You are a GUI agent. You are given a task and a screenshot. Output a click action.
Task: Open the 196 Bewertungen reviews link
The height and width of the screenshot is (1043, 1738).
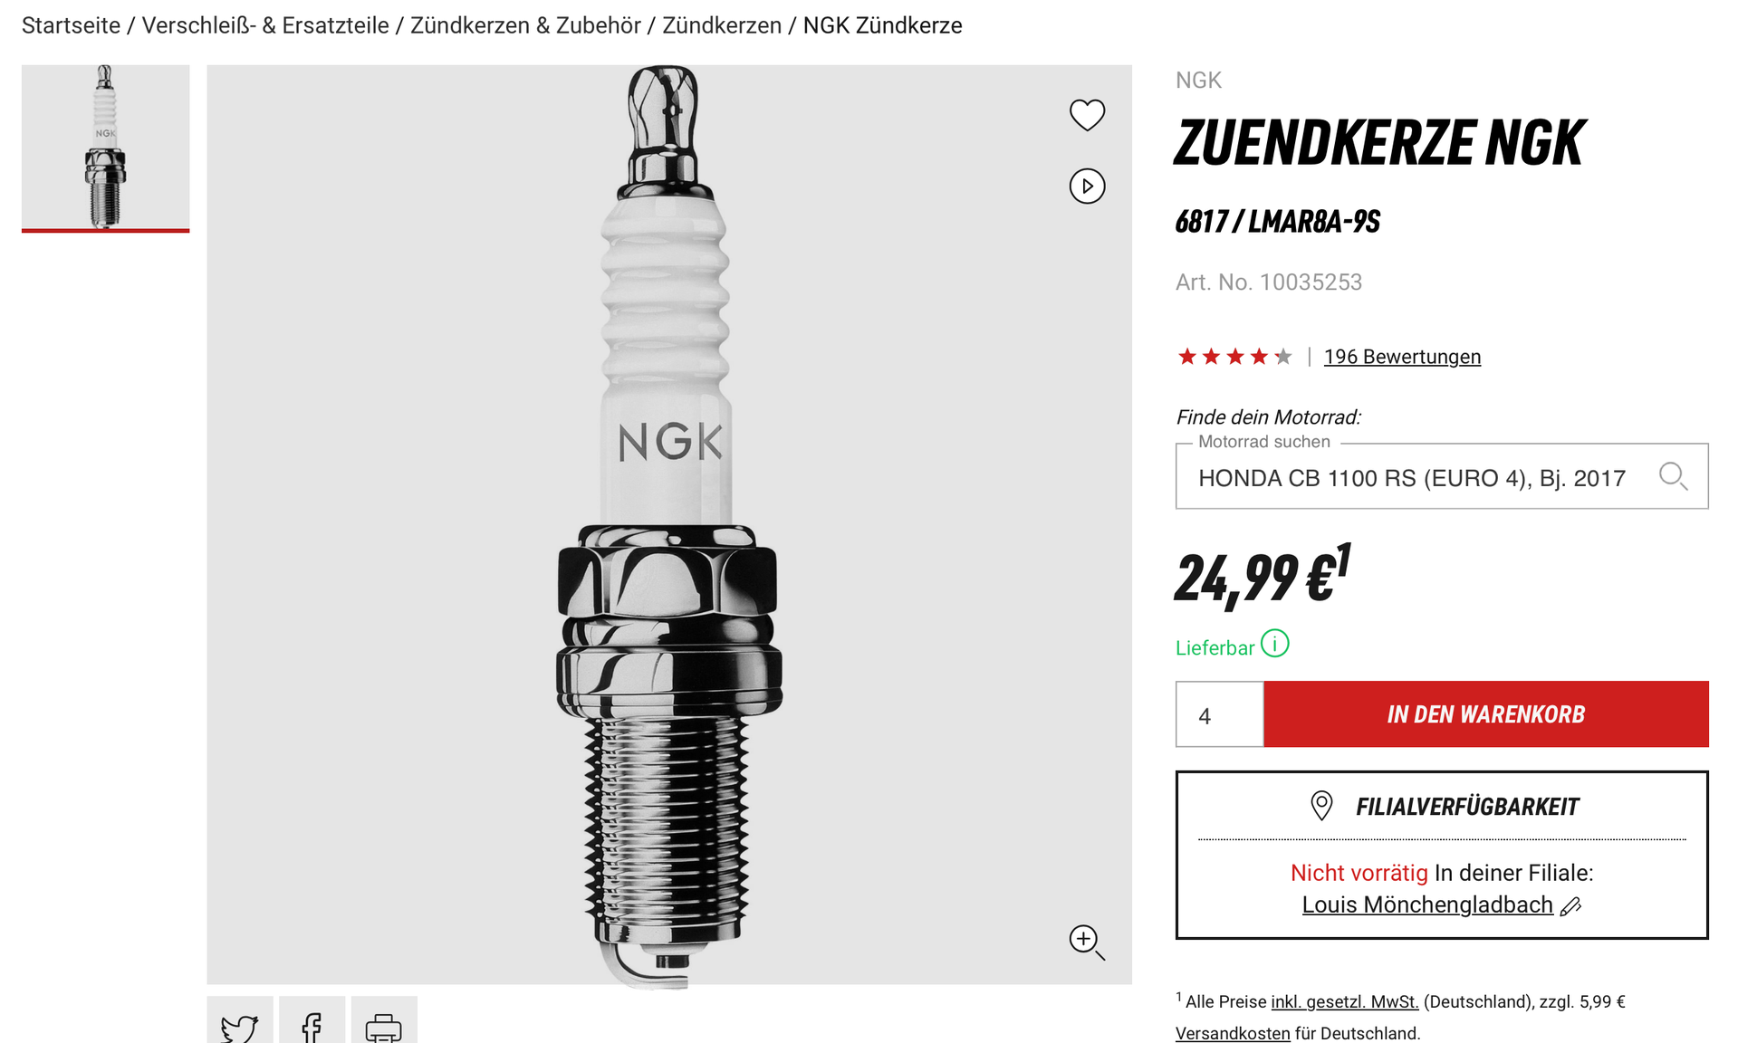(1402, 357)
